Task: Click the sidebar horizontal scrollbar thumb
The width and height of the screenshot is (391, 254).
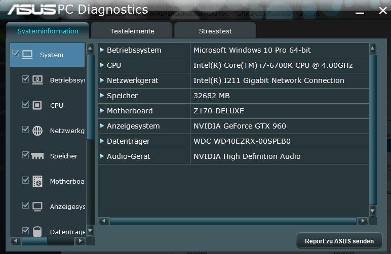Action: pos(34,241)
